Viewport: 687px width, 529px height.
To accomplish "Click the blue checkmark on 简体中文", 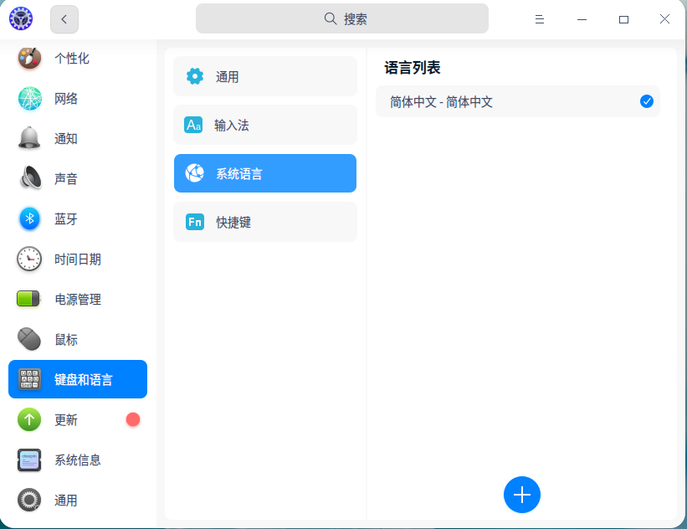I will [x=646, y=101].
